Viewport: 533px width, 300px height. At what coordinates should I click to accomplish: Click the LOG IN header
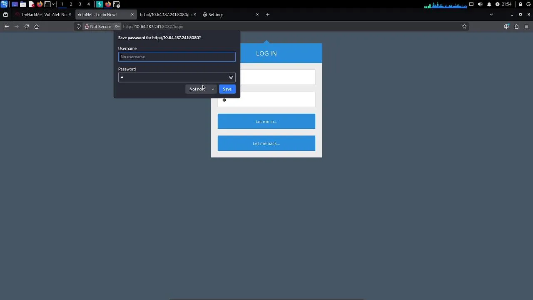coord(266,53)
